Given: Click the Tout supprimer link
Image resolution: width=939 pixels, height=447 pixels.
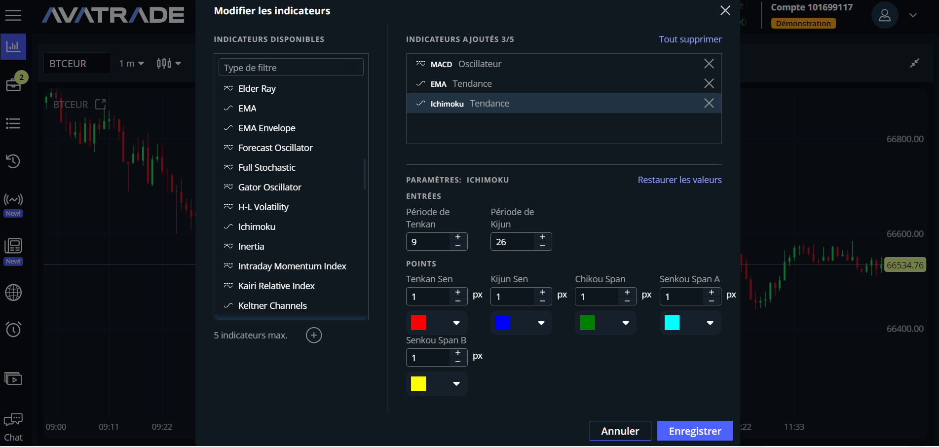Looking at the screenshot, I should (690, 39).
